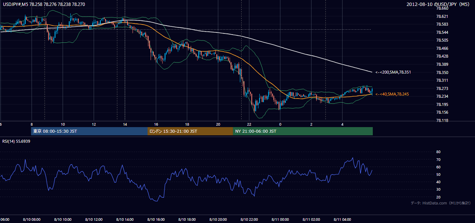Click price axis value 78.273
Viewport: 475px width, 223px height.
[x=442, y=88]
